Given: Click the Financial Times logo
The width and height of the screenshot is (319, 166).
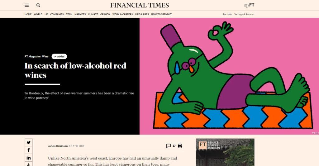Looking at the screenshot, I should click(140, 5).
